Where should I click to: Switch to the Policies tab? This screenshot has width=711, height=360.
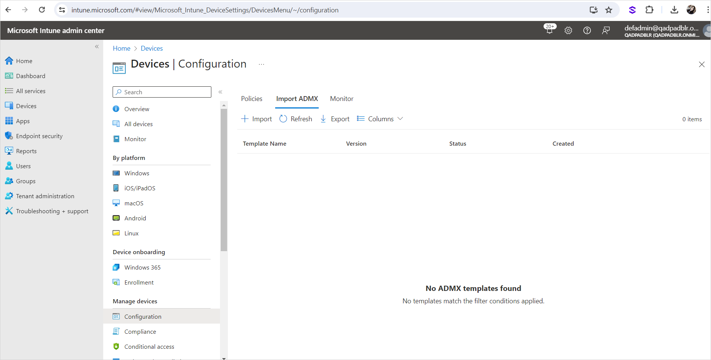tap(252, 99)
